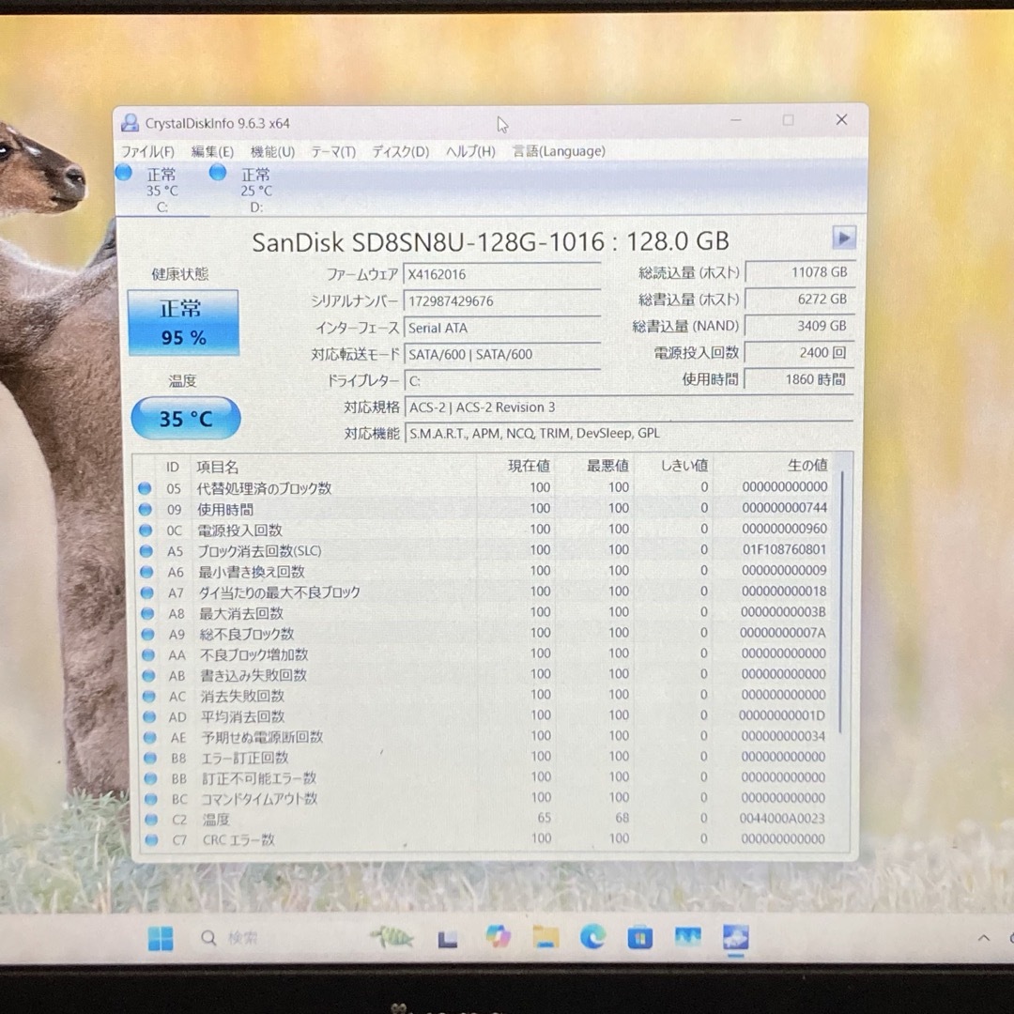This screenshot has height=1014, width=1014.
Task: Click the status icon for ID A5 row
Action: pyautogui.click(x=146, y=551)
